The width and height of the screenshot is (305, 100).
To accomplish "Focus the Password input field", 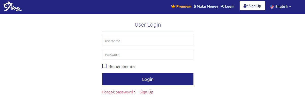I will click(x=148, y=55).
